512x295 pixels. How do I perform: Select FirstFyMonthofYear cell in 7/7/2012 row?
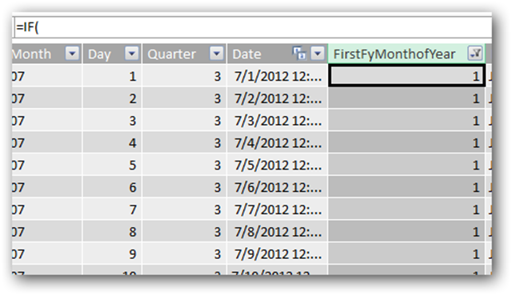pyautogui.click(x=406, y=209)
